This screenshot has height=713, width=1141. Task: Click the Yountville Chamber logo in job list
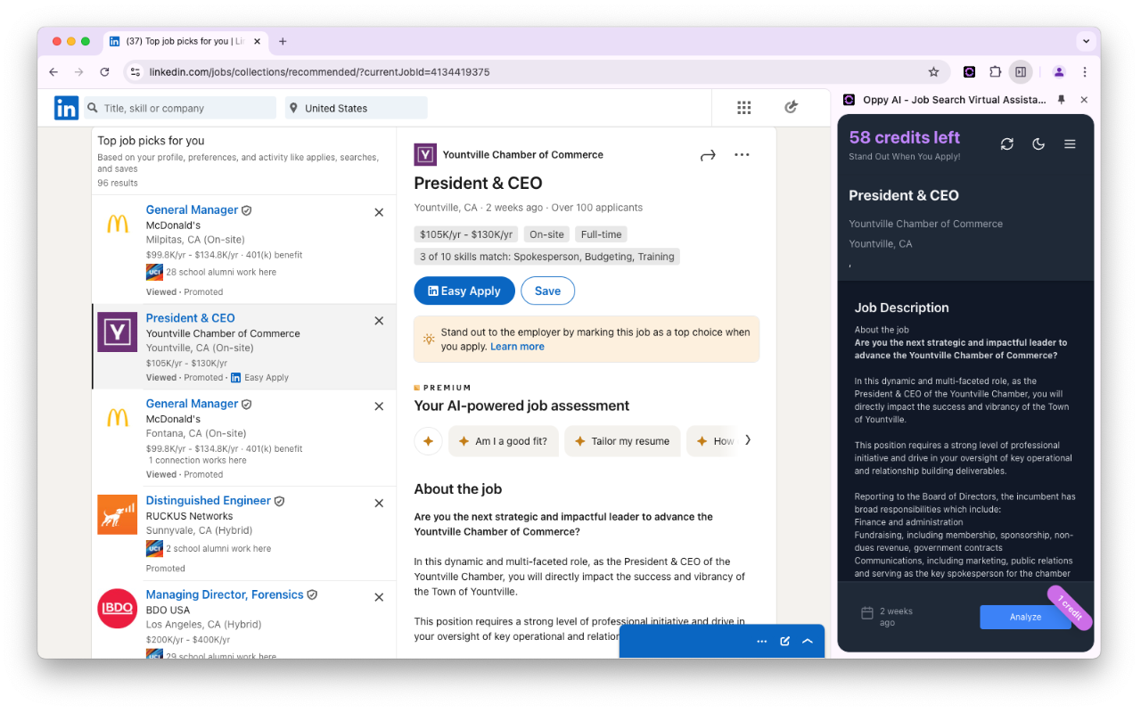click(x=118, y=332)
